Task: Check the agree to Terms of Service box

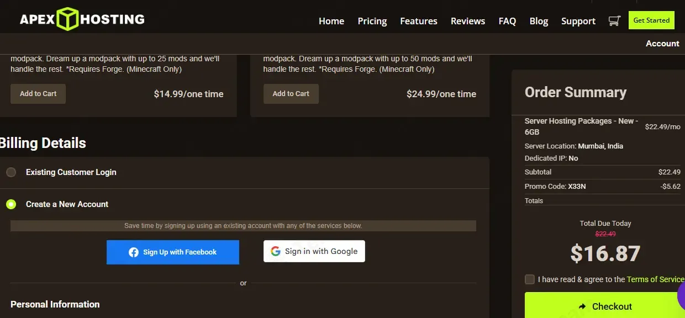Action: tap(530, 279)
